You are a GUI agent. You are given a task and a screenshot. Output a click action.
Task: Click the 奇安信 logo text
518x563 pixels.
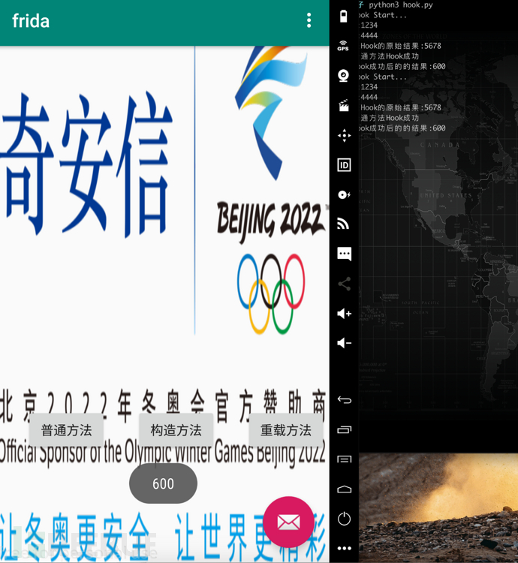(x=86, y=164)
